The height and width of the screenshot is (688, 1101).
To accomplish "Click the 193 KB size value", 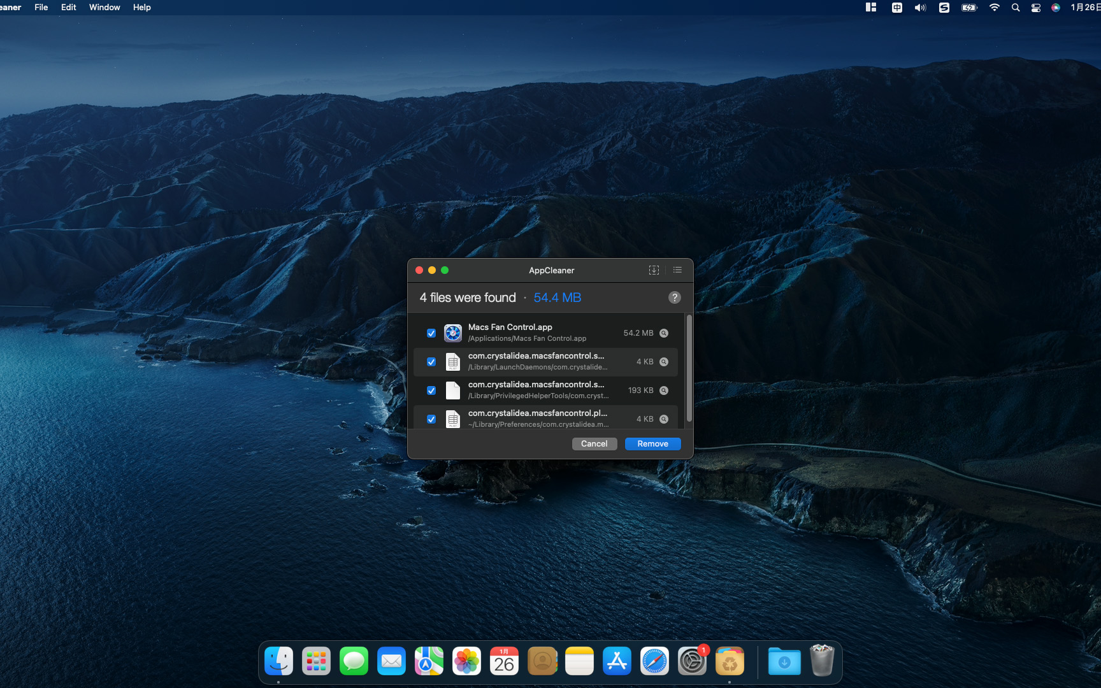I will tap(641, 391).
